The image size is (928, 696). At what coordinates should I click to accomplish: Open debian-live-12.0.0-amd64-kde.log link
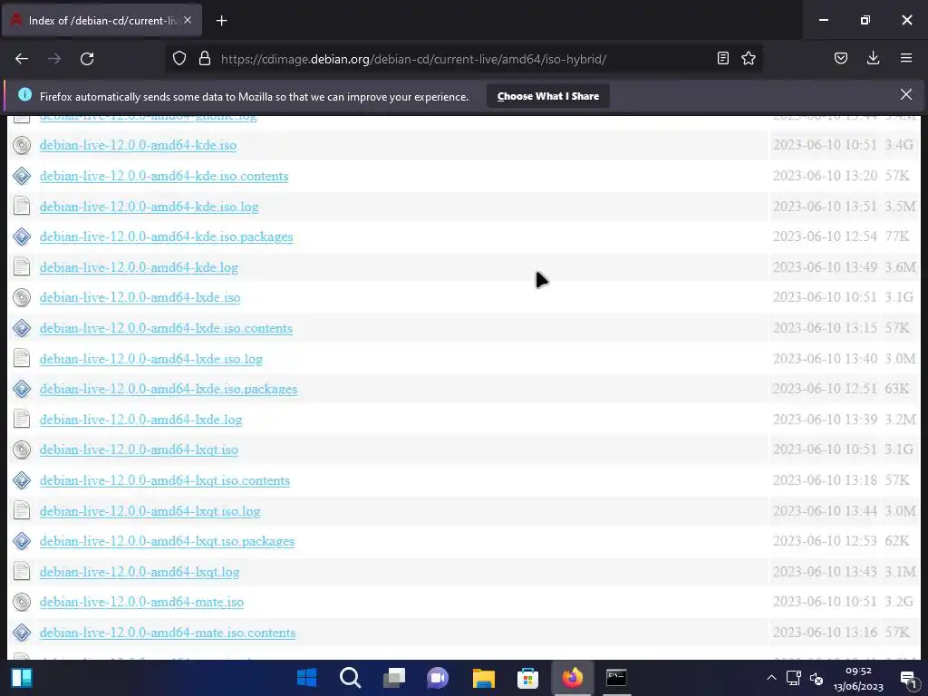click(139, 267)
